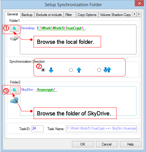Click the SkyDrv: label in Folder2

click(28, 90)
